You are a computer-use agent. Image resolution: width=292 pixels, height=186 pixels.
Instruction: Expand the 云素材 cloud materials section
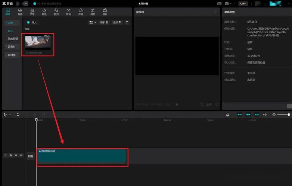(x=12, y=46)
